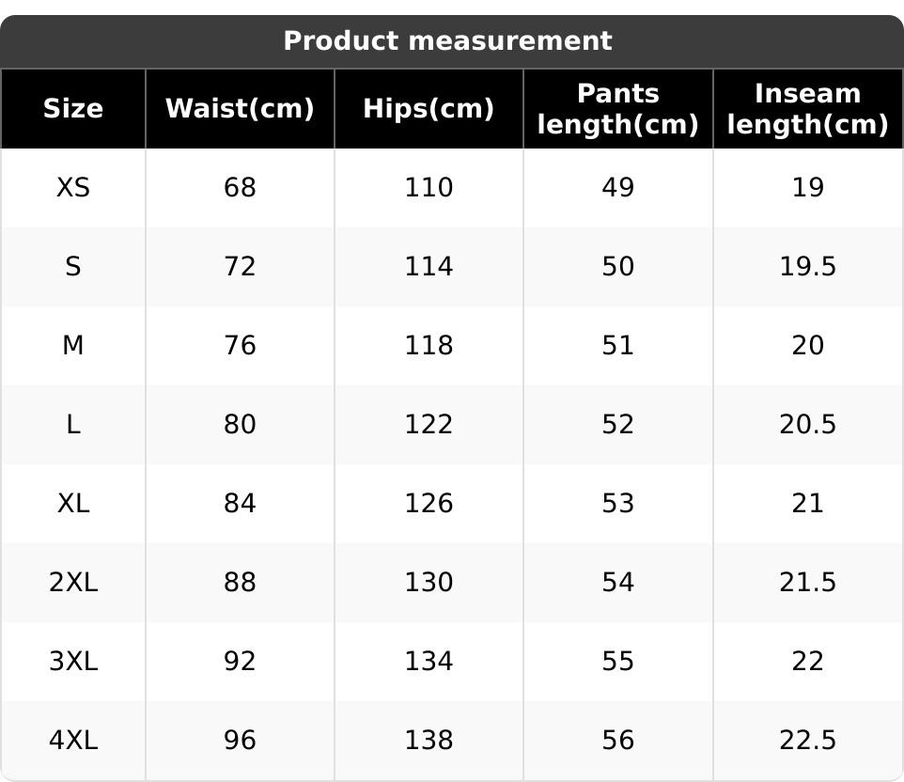Image resolution: width=904 pixels, height=782 pixels.
Task: Click the Product measurement title bar
Action: tap(447, 41)
